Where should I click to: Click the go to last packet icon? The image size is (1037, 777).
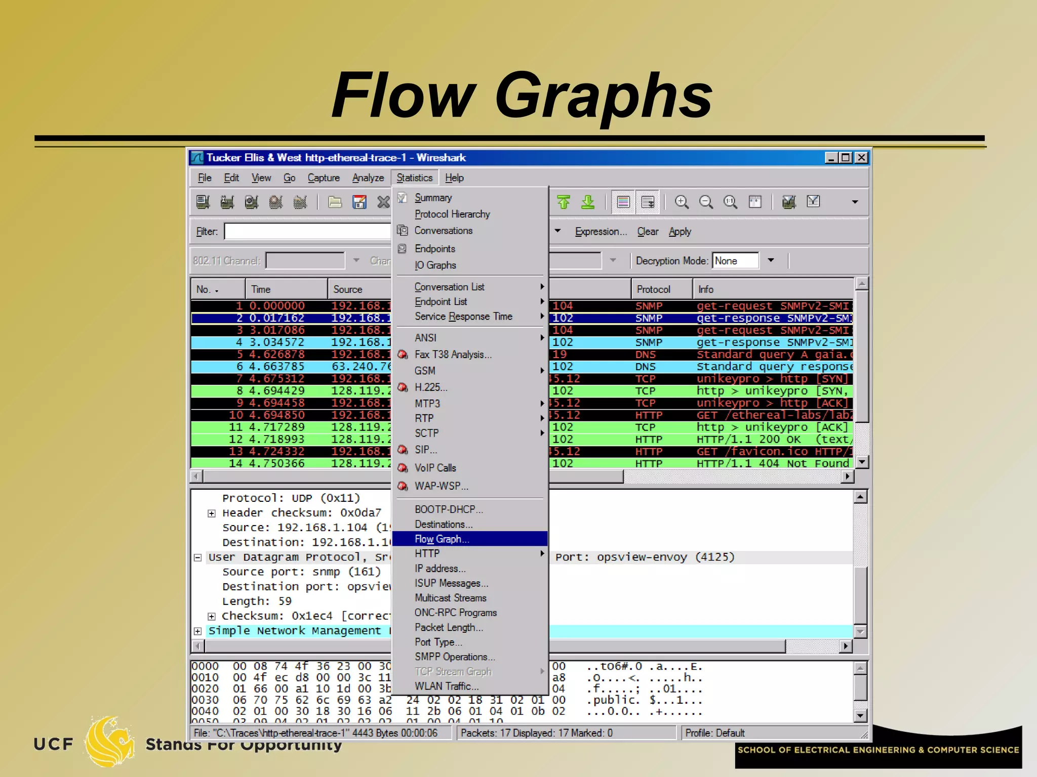pos(588,202)
